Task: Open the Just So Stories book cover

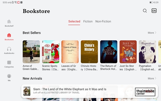Action: pyautogui.click(x=128, y=52)
